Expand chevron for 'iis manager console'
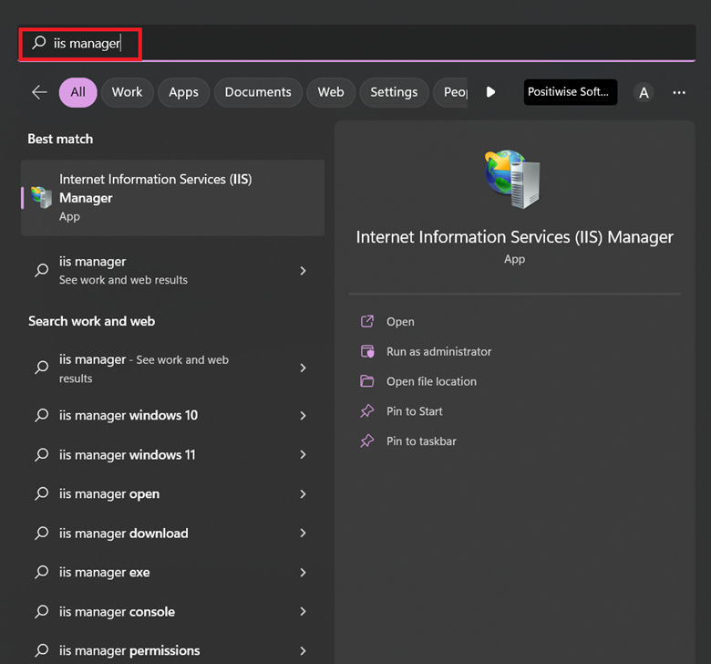This screenshot has height=664, width=711. click(x=303, y=611)
